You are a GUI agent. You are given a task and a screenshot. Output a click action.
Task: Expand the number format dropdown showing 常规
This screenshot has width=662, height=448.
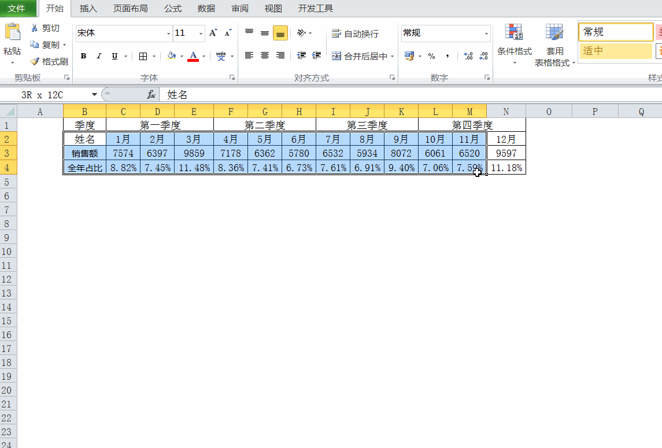click(x=486, y=33)
